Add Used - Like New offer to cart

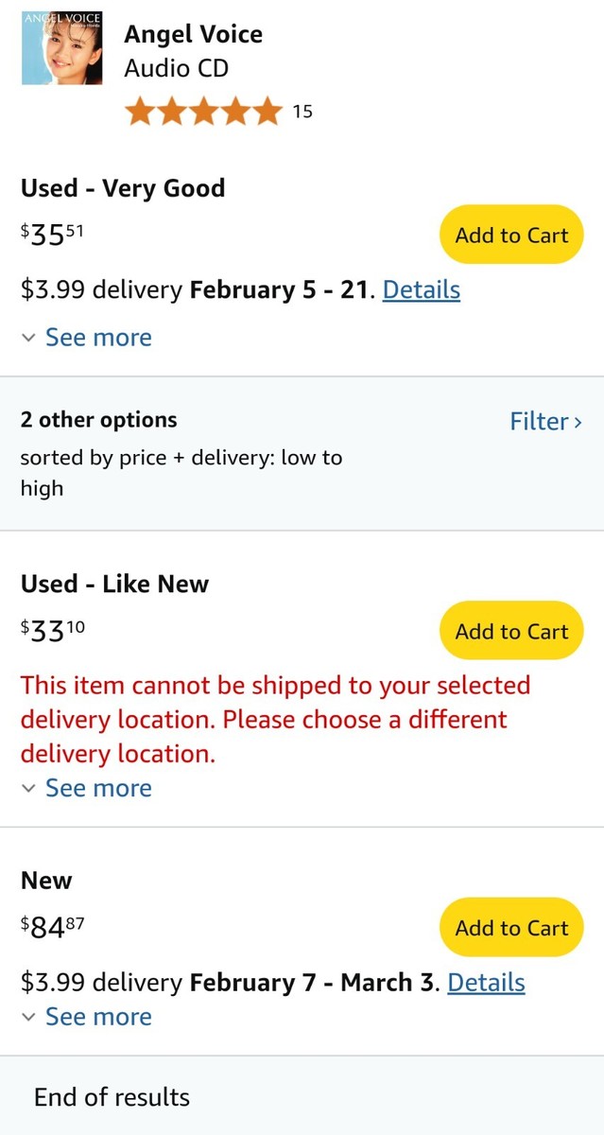coord(511,631)
